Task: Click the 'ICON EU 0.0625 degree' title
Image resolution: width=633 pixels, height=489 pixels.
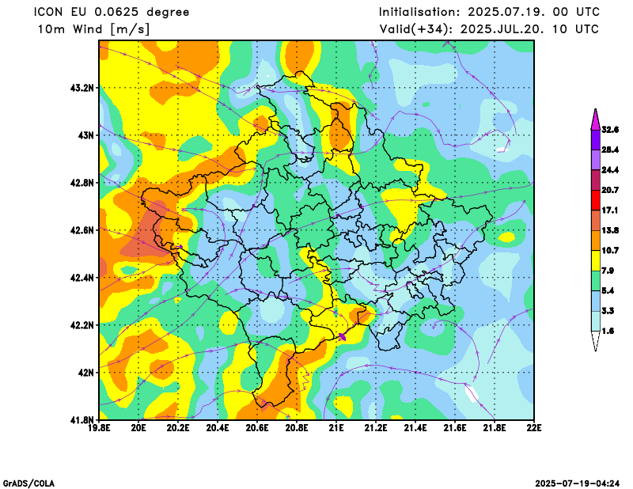Action: [112, 13]
